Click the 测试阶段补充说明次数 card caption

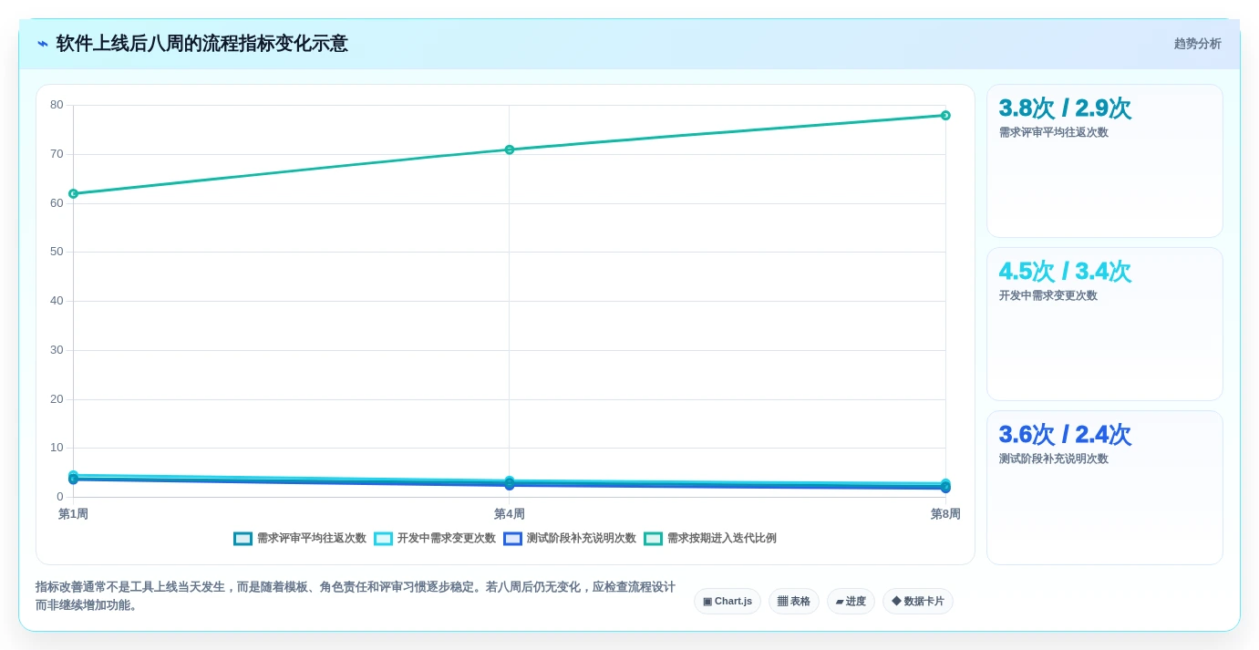1054,459
